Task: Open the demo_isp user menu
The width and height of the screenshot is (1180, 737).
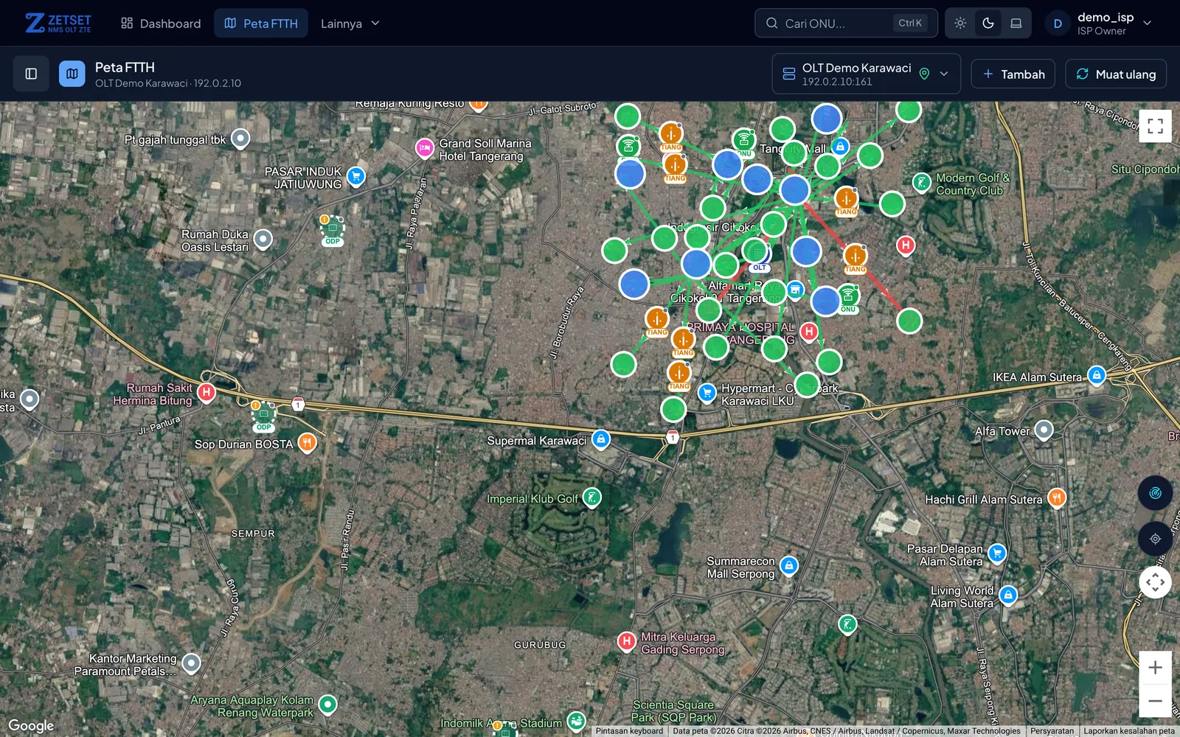Action: coord(1099,23)
